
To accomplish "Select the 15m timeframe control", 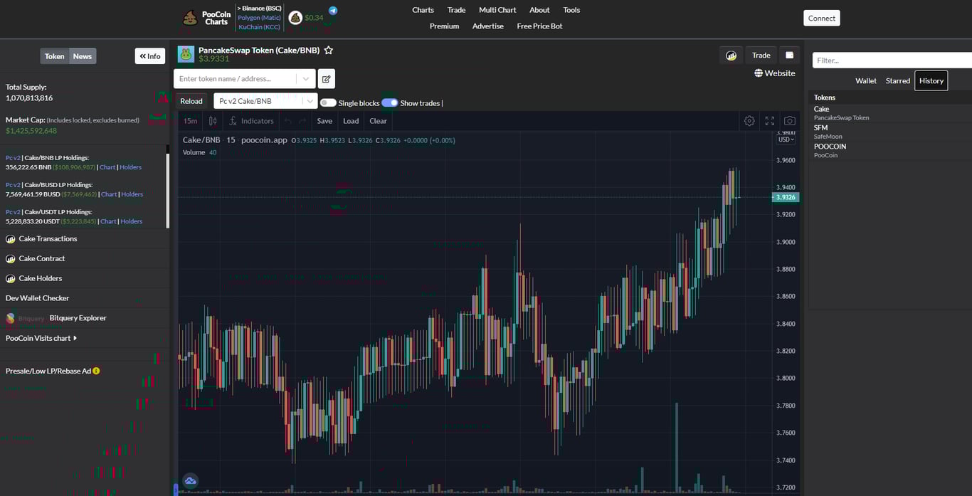I will [189, 120].
